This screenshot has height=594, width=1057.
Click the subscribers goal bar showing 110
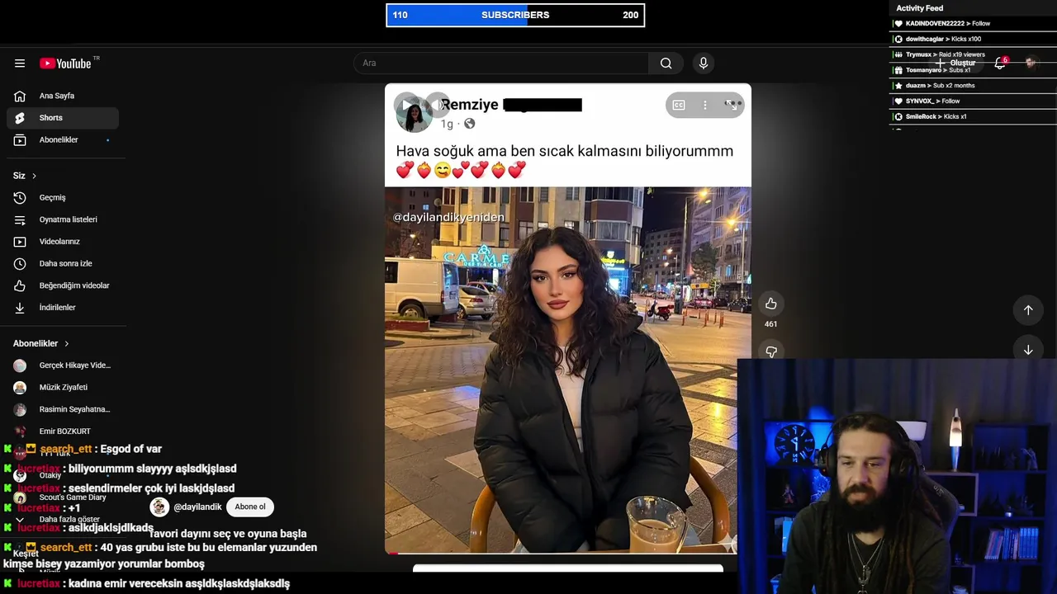[515, 15]
